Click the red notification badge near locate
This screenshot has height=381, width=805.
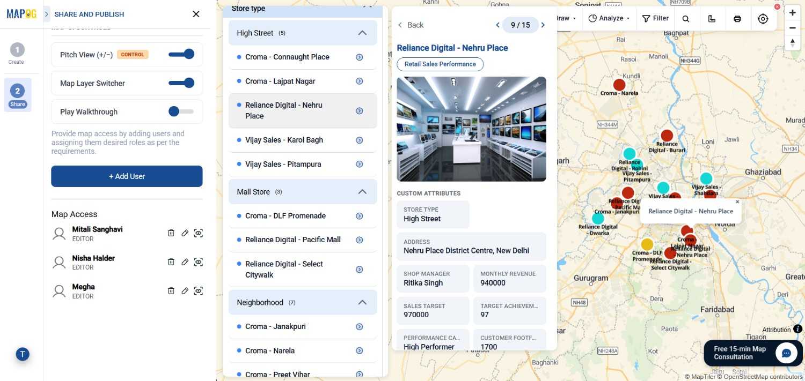[777, 7]
